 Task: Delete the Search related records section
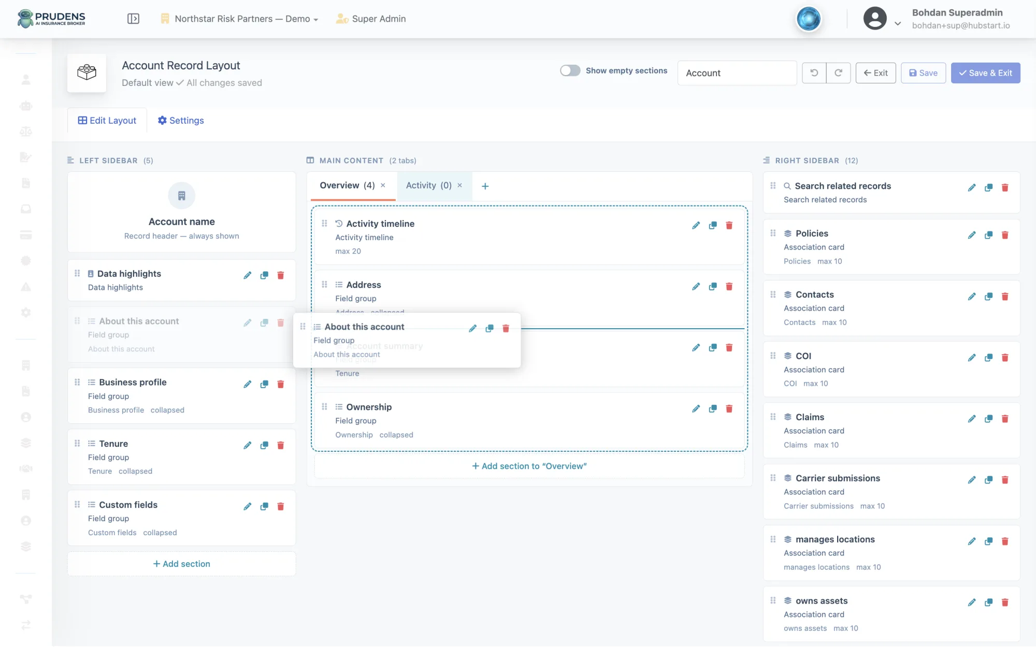pyautogui.click(x=1005, y=187)
